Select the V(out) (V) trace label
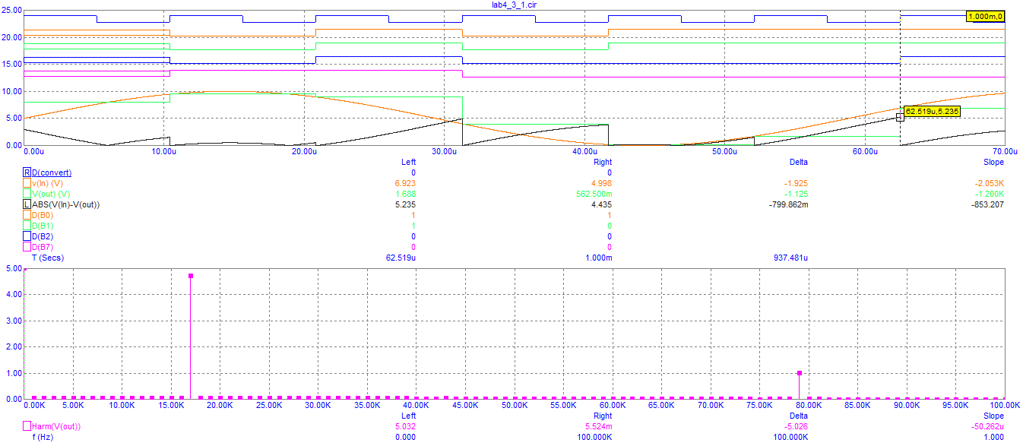This screenshot has width=1023, height=446. (50, 194)
